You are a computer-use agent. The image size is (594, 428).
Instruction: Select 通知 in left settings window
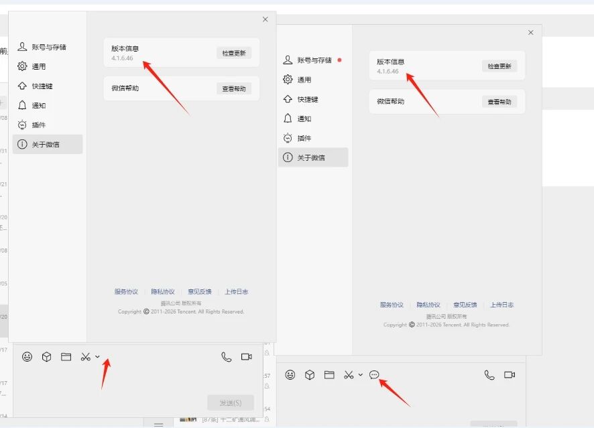click(x=48, y=105)
